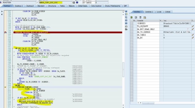195x108 pixels.
Task: Click the SY-TABIX field in the header
Action: (x=88, y=3)
